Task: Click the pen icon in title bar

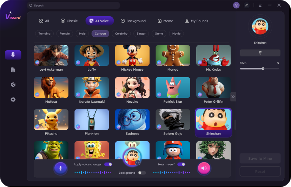Action: coord(247,5)
